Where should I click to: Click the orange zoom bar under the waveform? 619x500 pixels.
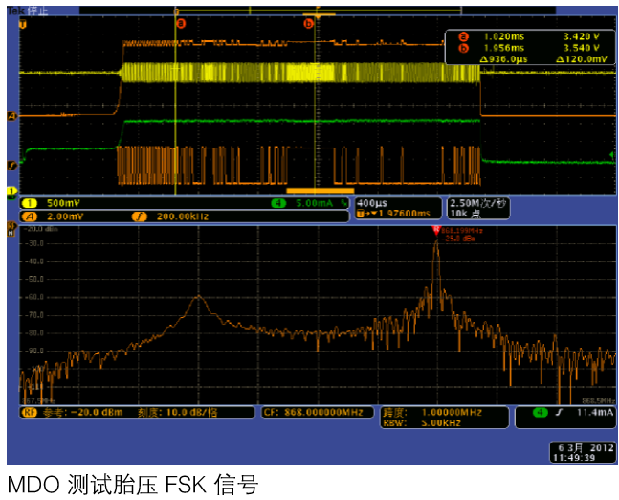[313, 192]
